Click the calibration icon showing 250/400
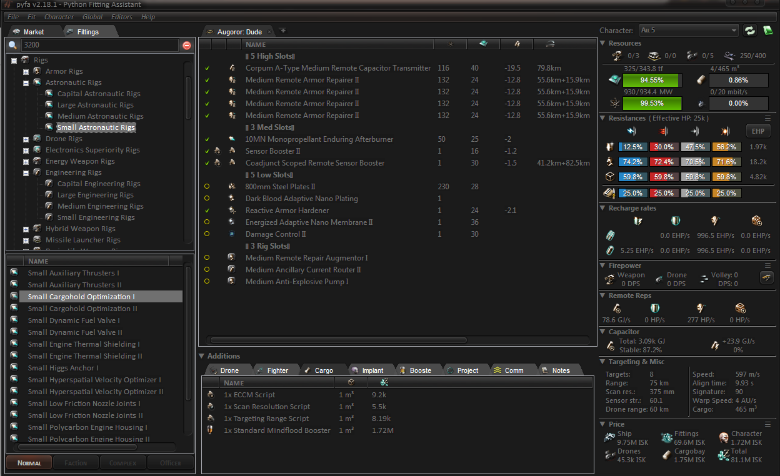This screenshot has width=780, height=476. pyautogui.click(x=729, y=56)
